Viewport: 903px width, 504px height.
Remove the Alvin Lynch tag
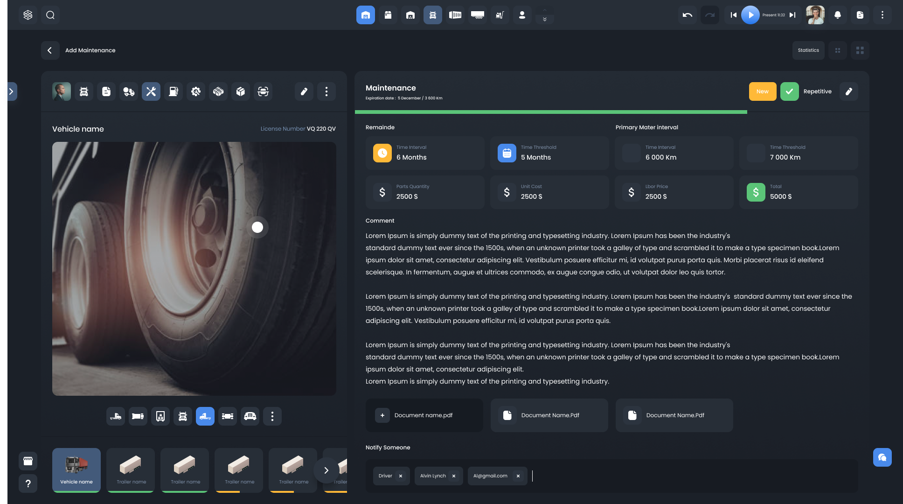tap(454, 476)
